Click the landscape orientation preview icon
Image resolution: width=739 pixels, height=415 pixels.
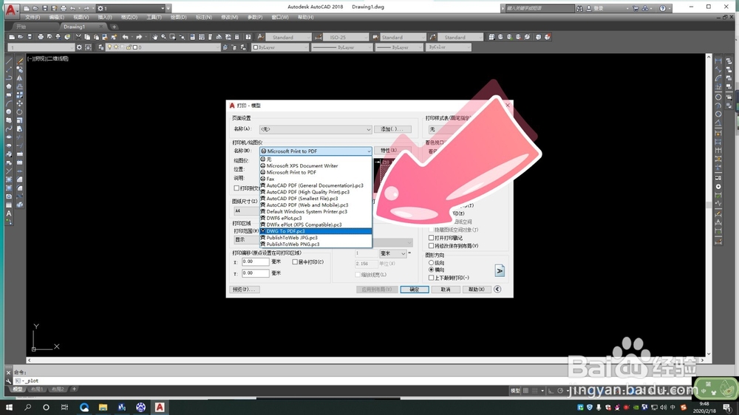[500, 270]
